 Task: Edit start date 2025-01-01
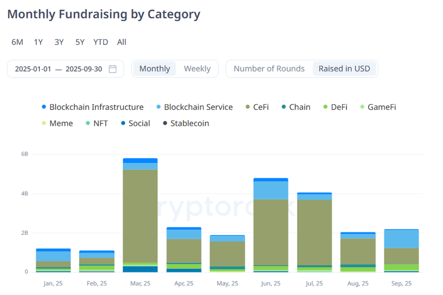[33, 69]
